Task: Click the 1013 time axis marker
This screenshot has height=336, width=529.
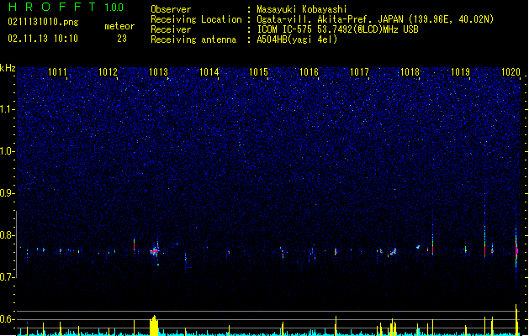Action: [158, 72]
